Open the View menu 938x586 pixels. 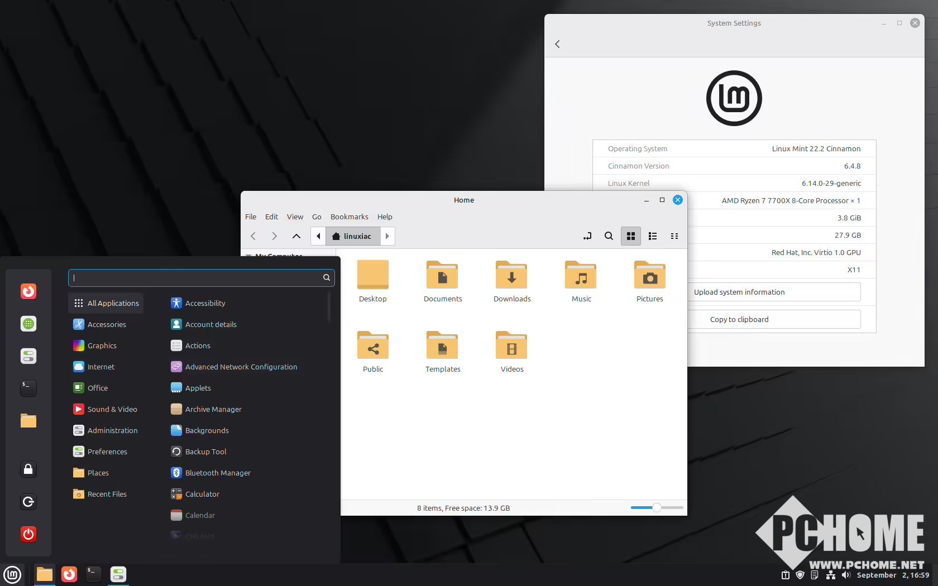click(295, 217)
